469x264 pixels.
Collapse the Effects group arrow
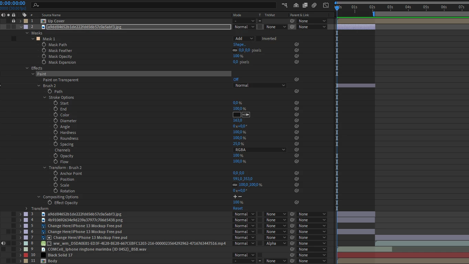point(27,68)
